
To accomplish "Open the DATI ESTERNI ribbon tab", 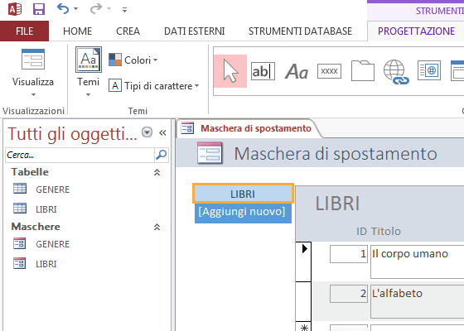I will tap(195, 31).
